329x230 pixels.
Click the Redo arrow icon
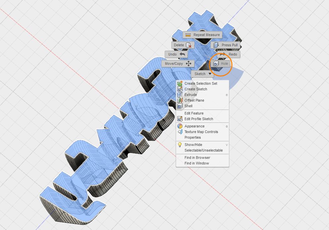click(223, 55)
